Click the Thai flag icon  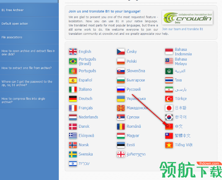point(169,80)
